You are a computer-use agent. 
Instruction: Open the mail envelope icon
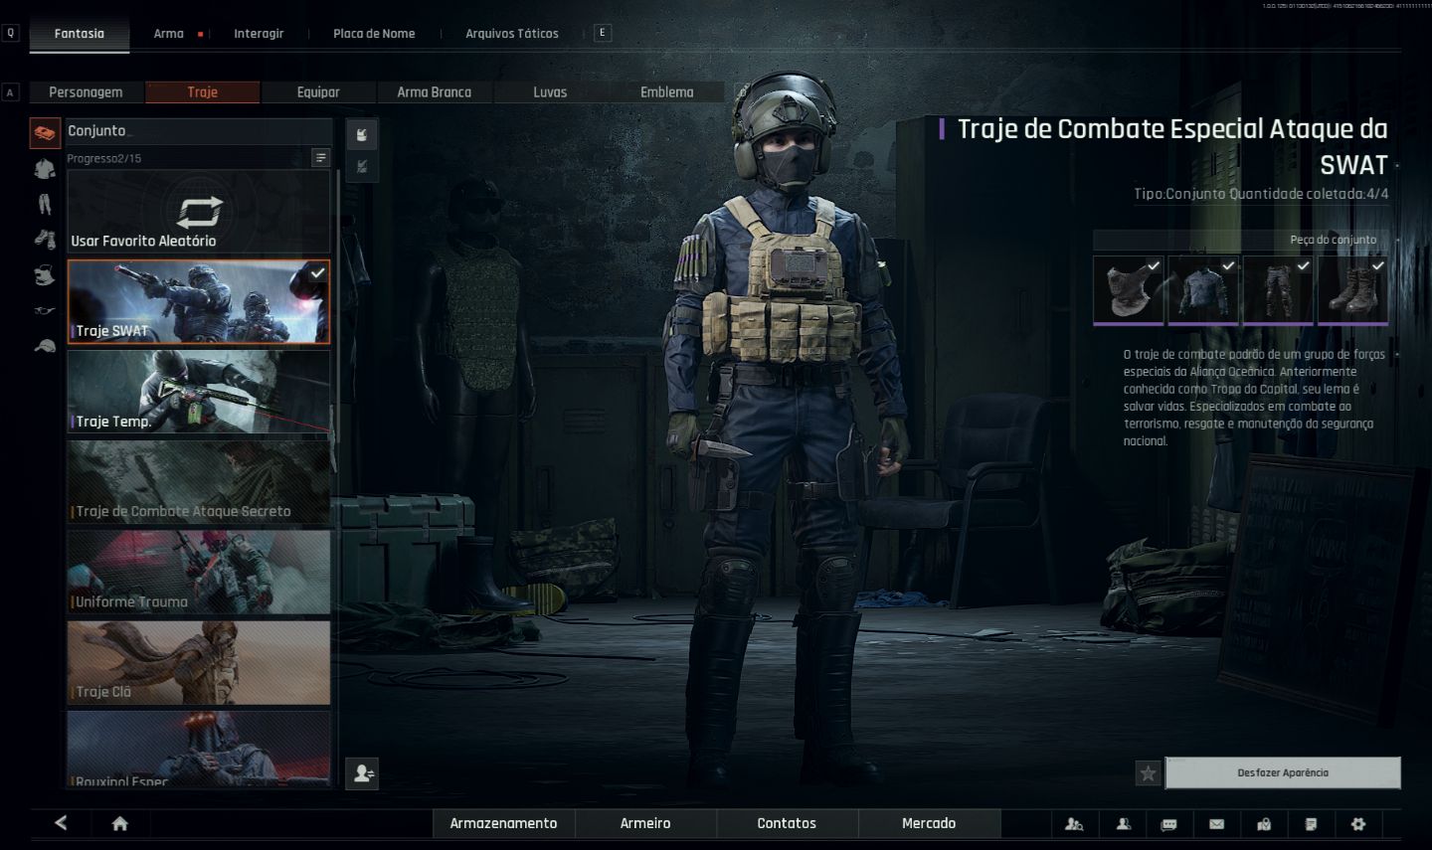click(x=1216, y=824)
